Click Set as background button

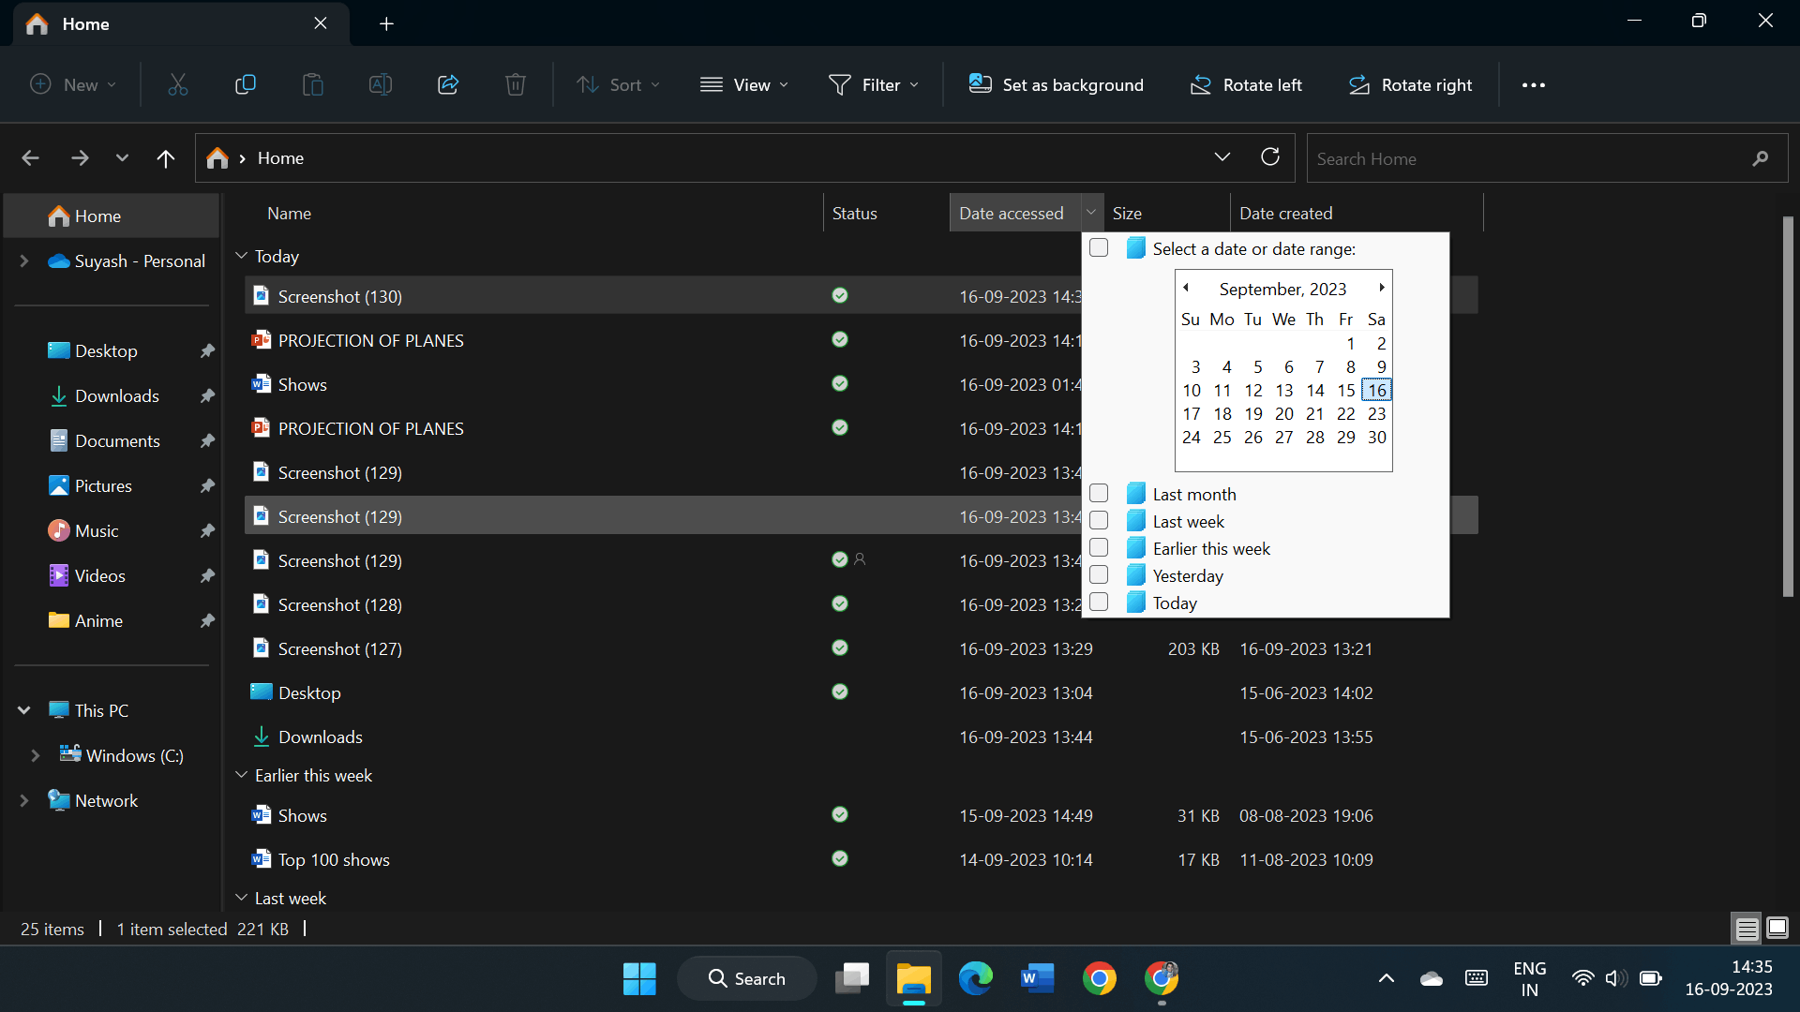[x=1056, y=85]
